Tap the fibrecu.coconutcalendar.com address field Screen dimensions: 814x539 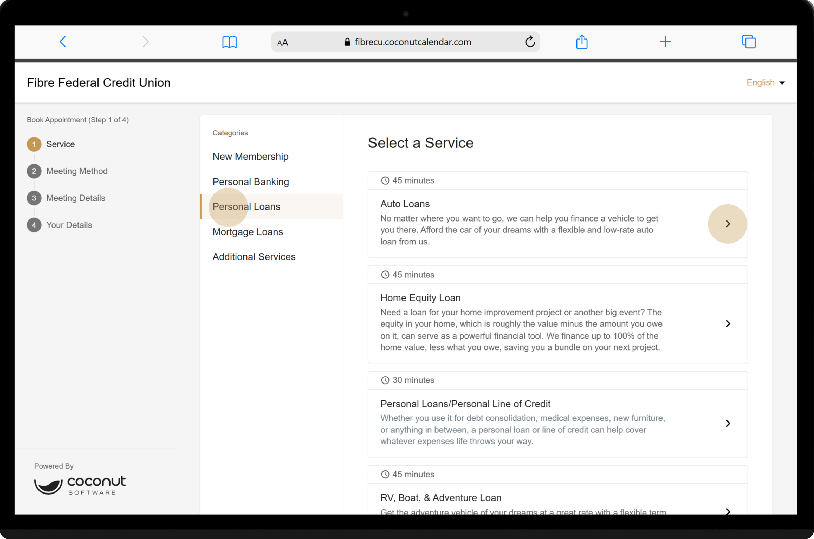click(405, 42)
